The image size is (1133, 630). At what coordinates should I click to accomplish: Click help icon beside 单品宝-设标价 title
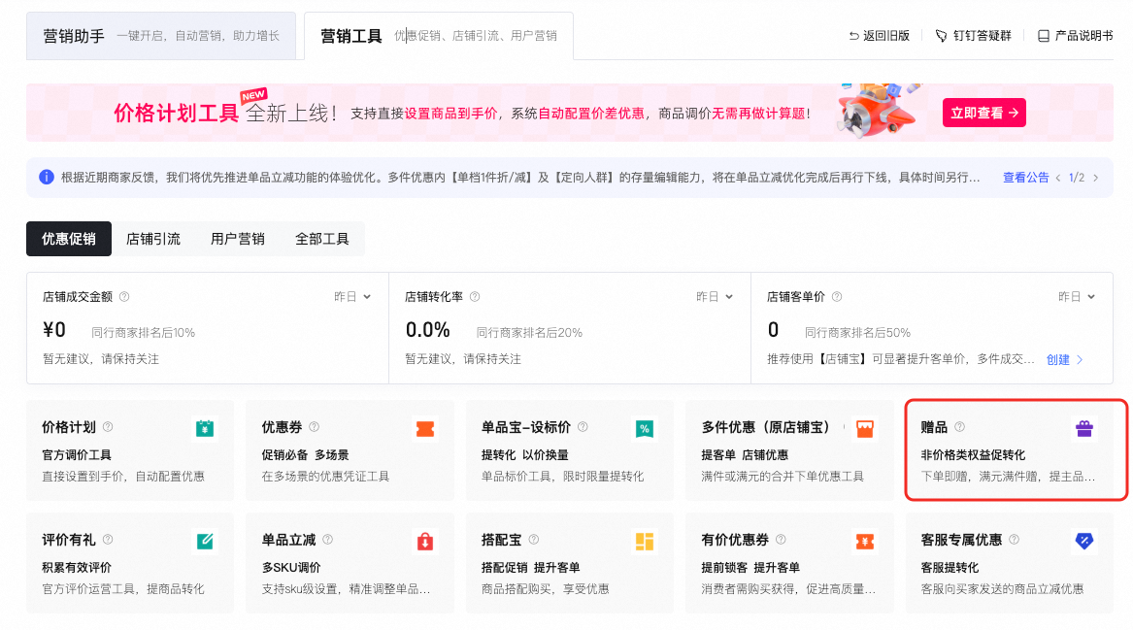583,427
